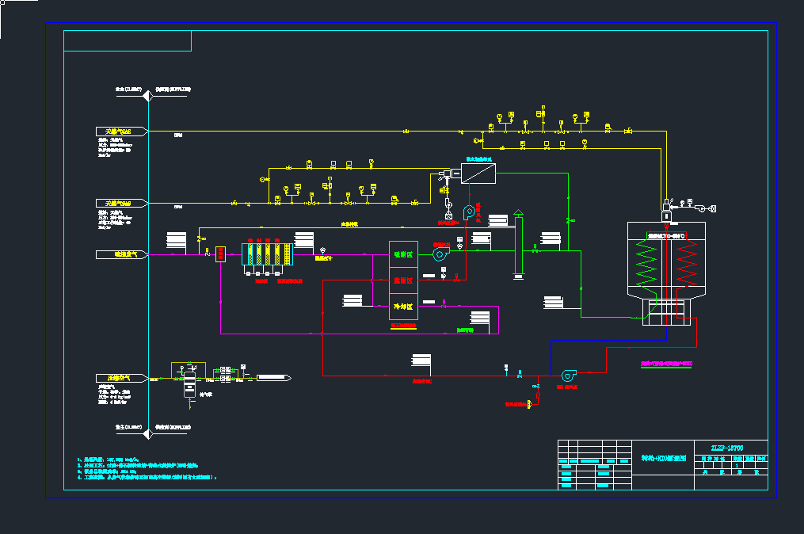This screenshot has height=534, width=804.
Task: Click the bottom diamond boundary marker
Action: (148, 428)
